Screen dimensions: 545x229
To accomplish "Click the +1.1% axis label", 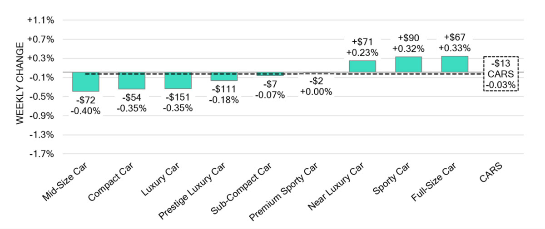I will (x=40, y=20).
